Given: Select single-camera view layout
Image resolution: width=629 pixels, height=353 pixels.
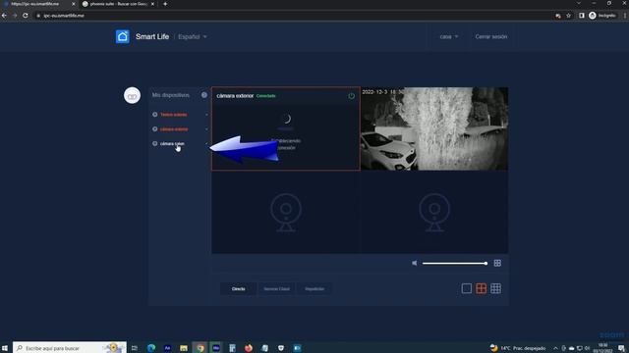Looking at the screenshot, I should click(x=466, y=288).
